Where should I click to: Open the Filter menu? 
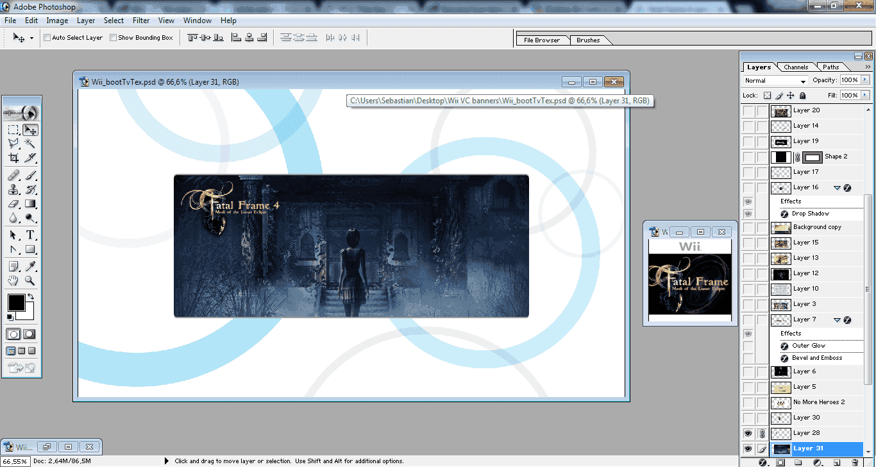click(141, 21)
